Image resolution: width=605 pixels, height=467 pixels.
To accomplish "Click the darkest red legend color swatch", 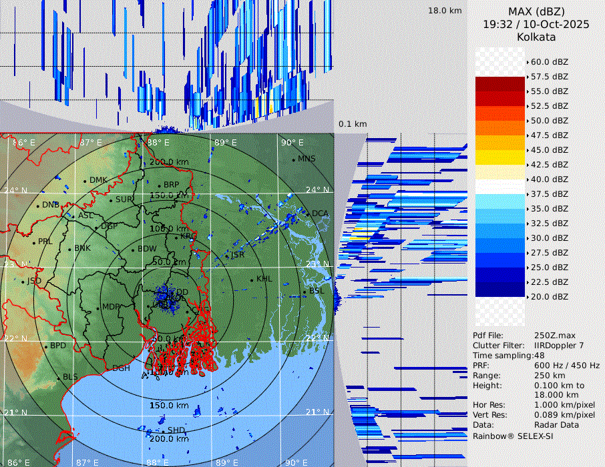I will pos(499,83).
